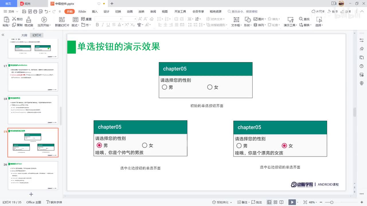Switch to normal view in status bar

point(269,202)
